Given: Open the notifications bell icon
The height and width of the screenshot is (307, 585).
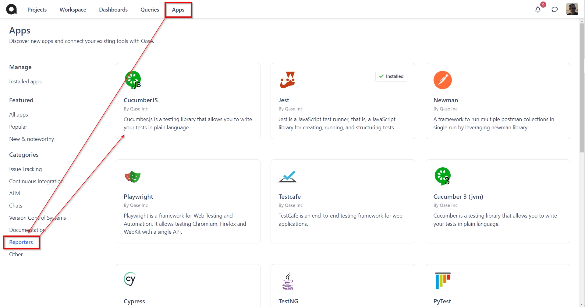Looking at the screenshot, I should pyautogui.click(x=538, y=9).
